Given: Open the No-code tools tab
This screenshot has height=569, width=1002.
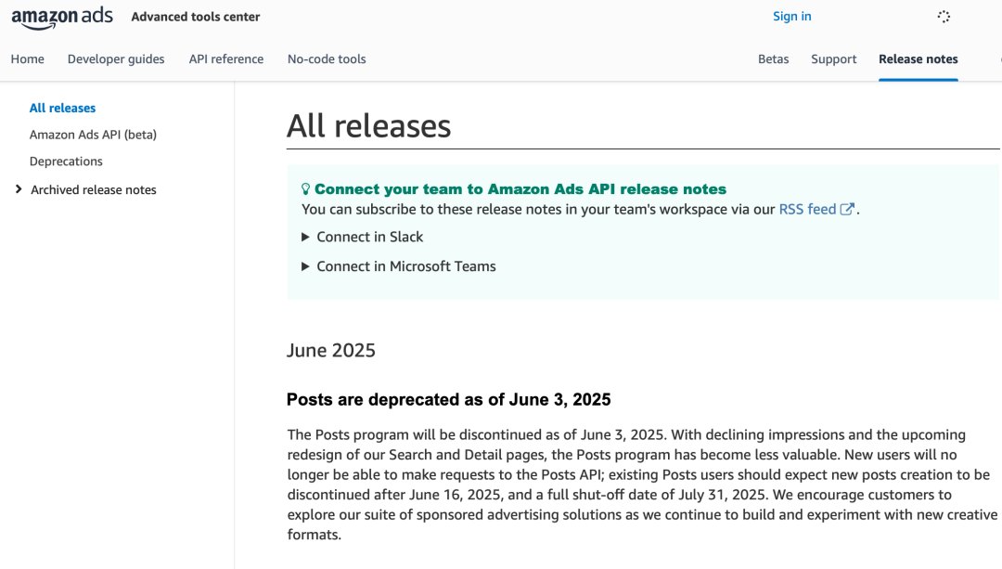Looking at the screenshot, I should coord(327,58).
